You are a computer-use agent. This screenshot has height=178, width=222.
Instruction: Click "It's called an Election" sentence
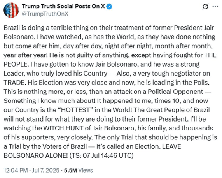point(128,146)
